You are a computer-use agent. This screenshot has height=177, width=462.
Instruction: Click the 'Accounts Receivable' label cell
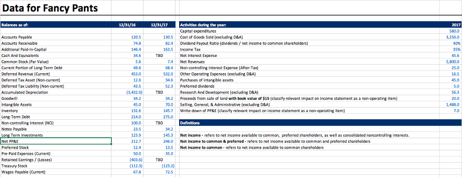tap(55, 43)
